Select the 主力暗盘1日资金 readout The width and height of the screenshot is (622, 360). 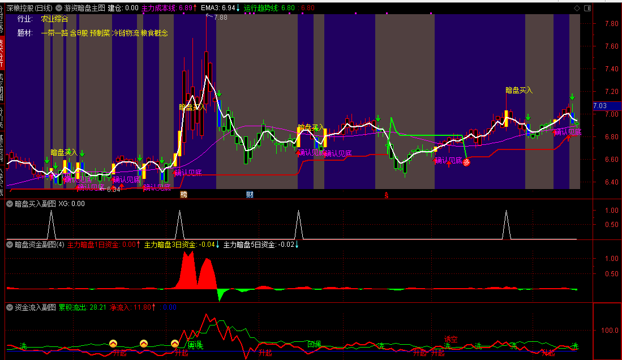pyautogui.click(x=104, y=245)
